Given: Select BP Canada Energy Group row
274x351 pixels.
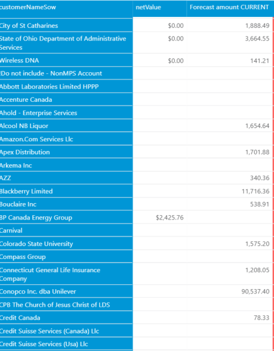Looking at the screenshot, I should tap(66, 218).
